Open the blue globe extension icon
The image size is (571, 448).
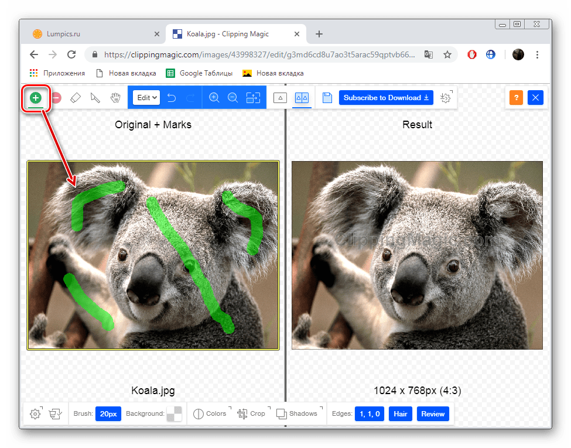click(x=491, y=54)
